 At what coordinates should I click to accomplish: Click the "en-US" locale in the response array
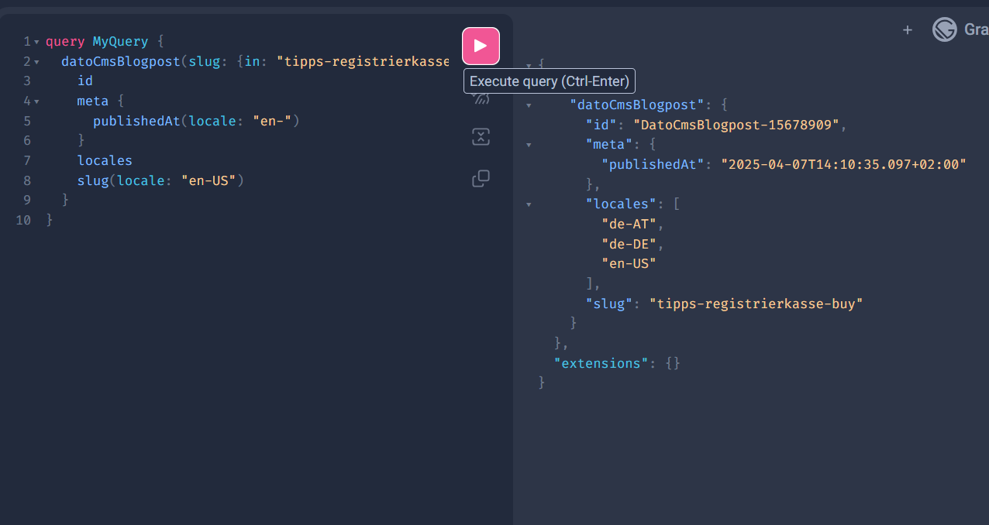pyautogui.click(x=629, y=263)
